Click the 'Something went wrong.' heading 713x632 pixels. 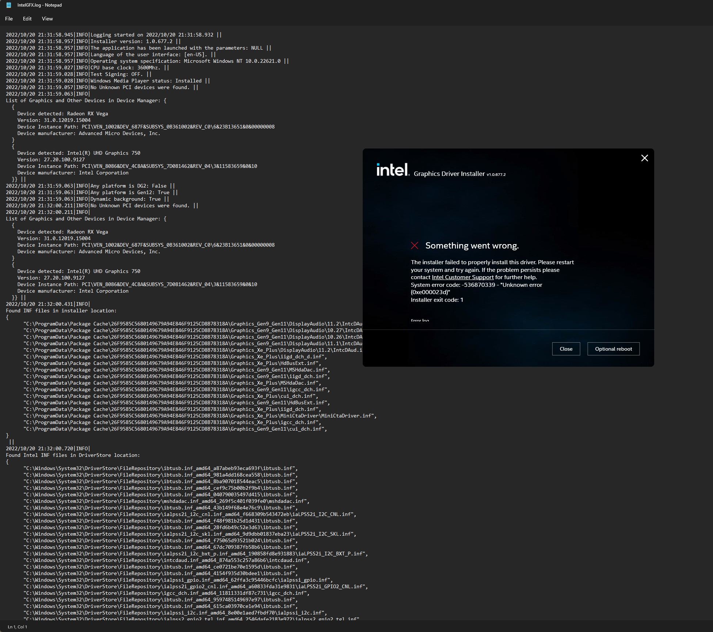tap(472, 246)
